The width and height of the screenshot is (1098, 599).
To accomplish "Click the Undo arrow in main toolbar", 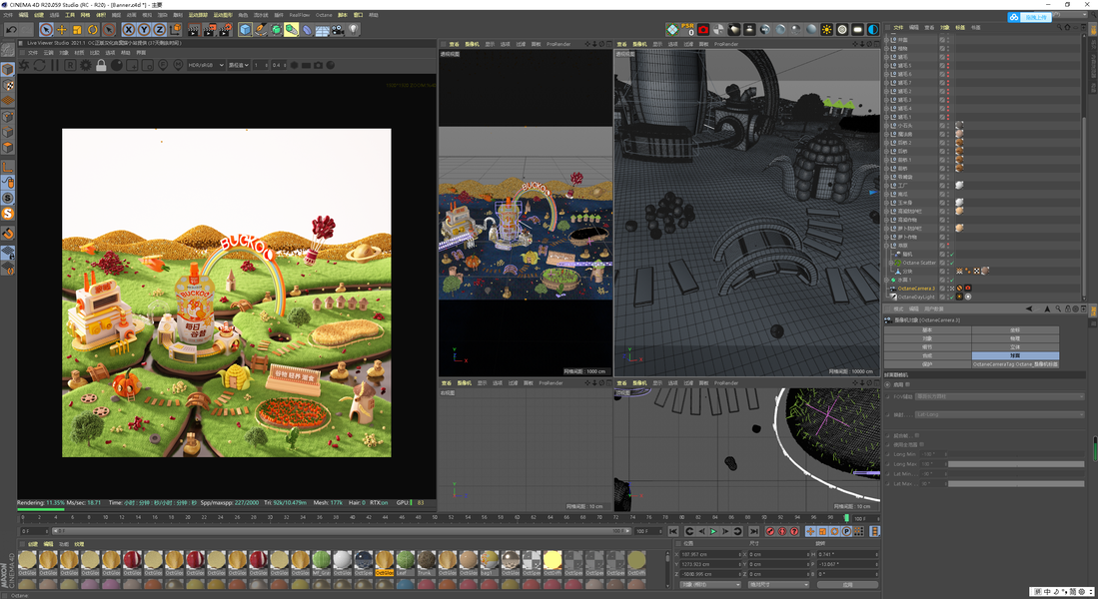I will (11, 29).
